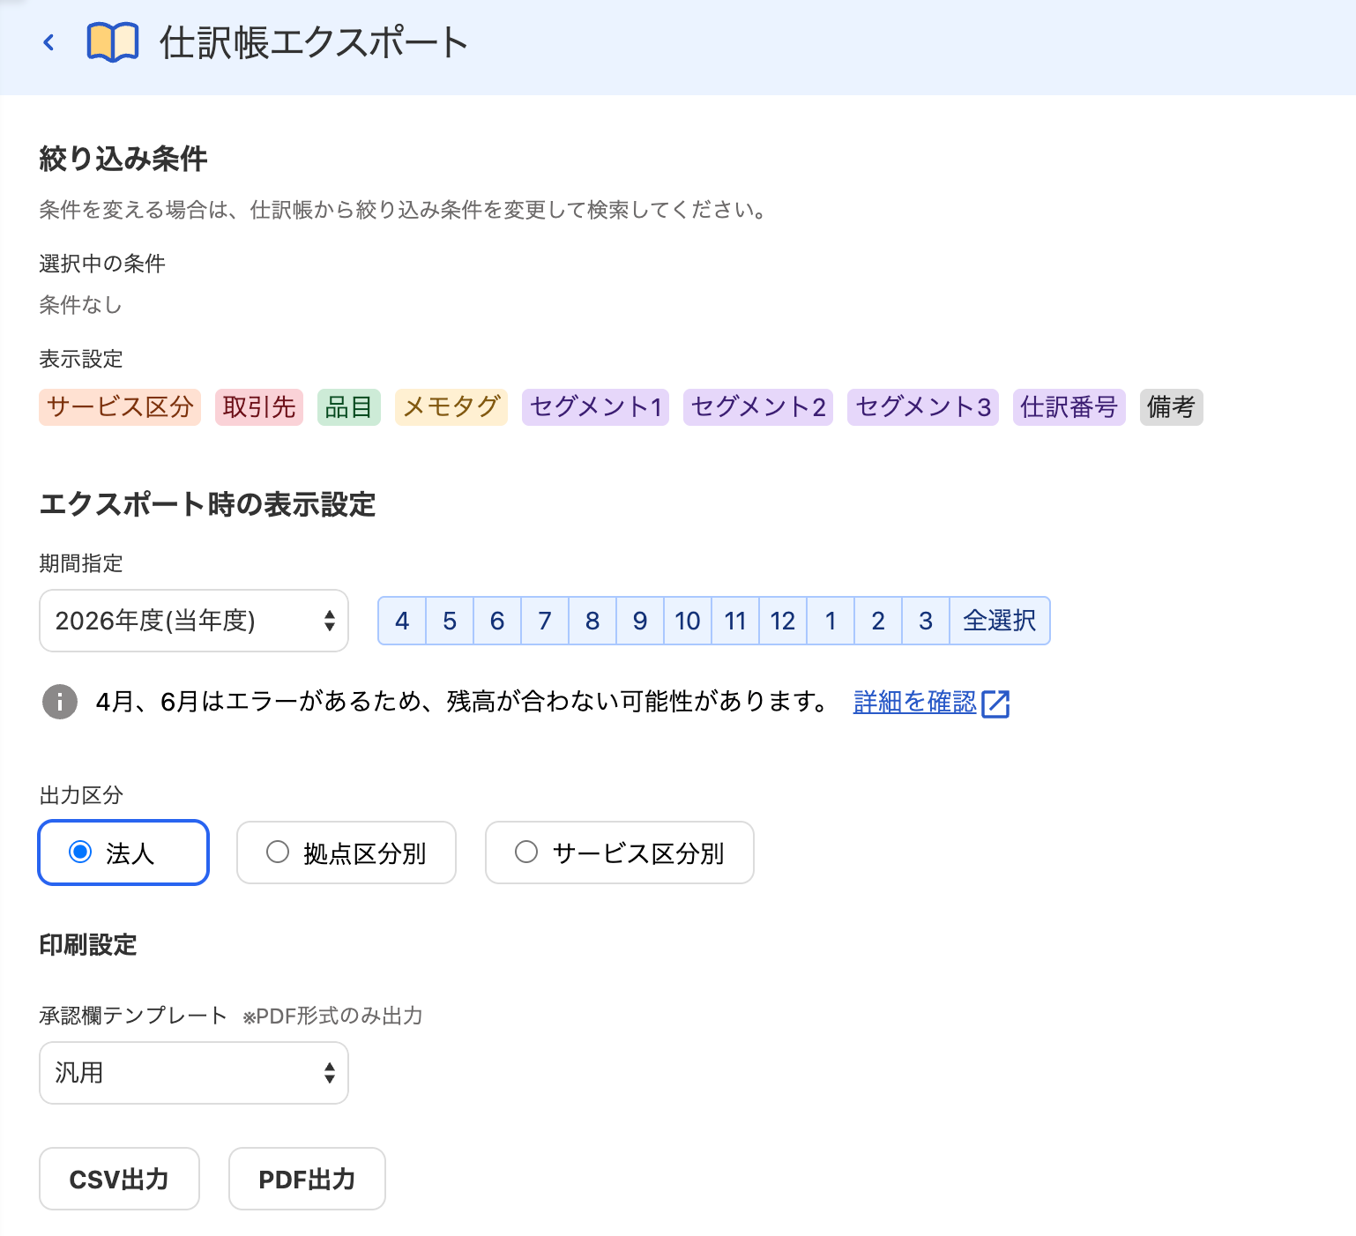1356x1236 pixels.
Task: Open the 詳細を確認 link
Action: [x=915, y=702]
